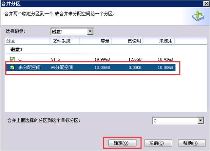The image size is (210, 151).
Task: Sort by the 文件系统 column header
Action: (x=65, y=41)
